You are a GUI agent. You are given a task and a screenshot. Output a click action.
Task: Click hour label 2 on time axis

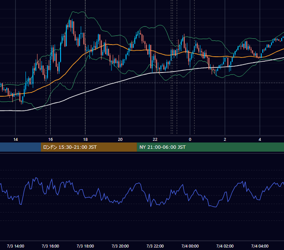(x=225, y=140)
